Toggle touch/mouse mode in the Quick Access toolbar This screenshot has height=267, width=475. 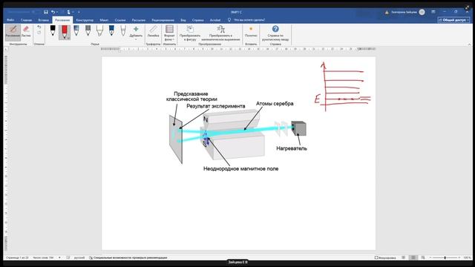click(x=69, y=12)
